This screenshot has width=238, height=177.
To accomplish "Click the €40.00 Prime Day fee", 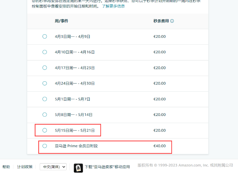I will [x=160, y=146].
